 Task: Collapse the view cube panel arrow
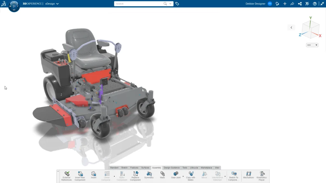pos(291,27)
